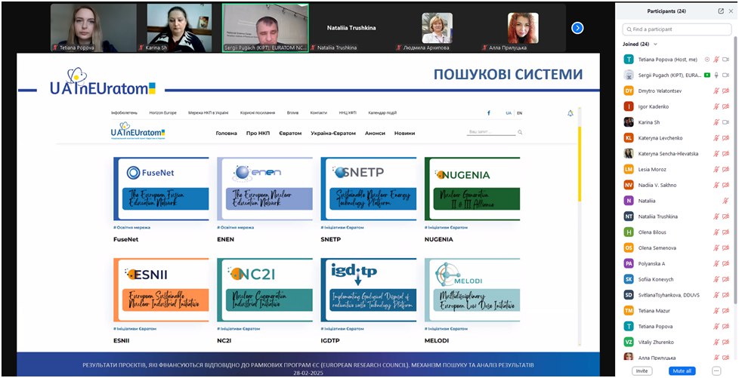Screen dimensions: 739x378
Task: Select the DY avatar of Dmytro Yelatontsev
Action: tap(629, 91)
